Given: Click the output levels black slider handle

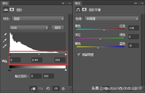Looking at the screenshot, I should pos(10,70).
